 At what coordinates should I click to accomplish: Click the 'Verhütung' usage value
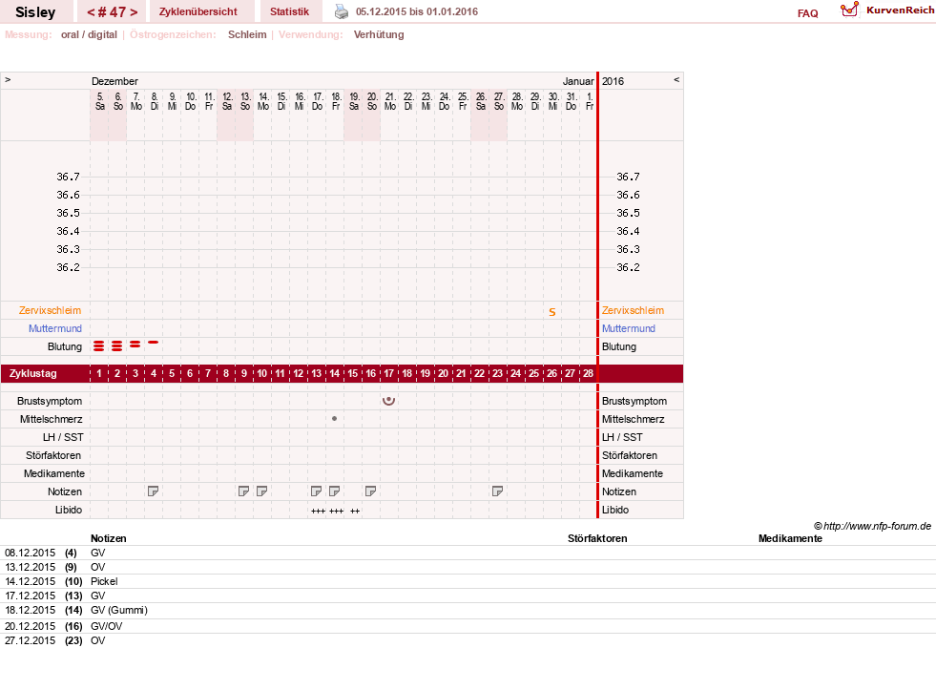pos(379,34)
